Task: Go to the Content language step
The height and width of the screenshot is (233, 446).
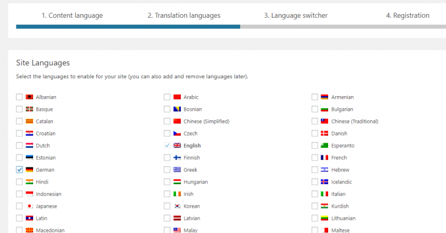Action: [72, 16]
